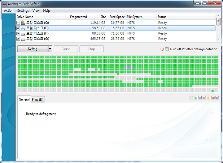The image size is (223, 163).
Task: Select the 로컬 디스크 (C:) drive row
Action: click(x=116, y=23)
